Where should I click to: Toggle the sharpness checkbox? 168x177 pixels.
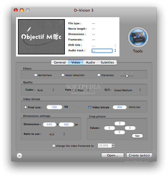(99, 75)
